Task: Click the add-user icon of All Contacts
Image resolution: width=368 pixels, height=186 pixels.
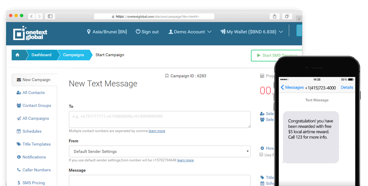Action: coord(19,93)
